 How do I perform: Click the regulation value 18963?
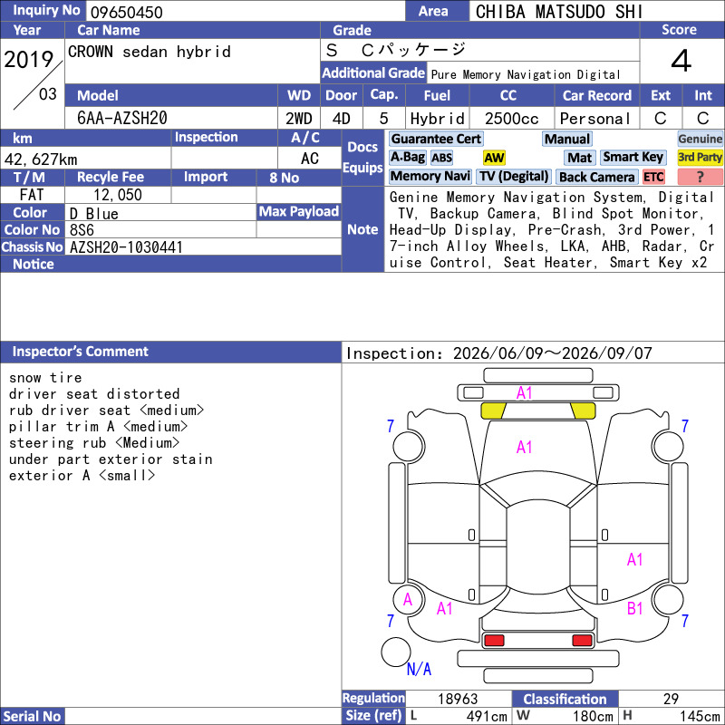click(x=458, y=699)
